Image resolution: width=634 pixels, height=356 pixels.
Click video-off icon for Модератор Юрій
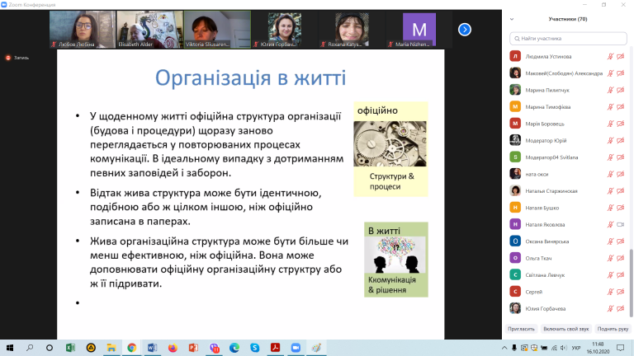click(x=621, y=140)
